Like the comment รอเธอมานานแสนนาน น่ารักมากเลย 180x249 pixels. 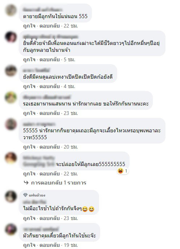tap(29, 113)
